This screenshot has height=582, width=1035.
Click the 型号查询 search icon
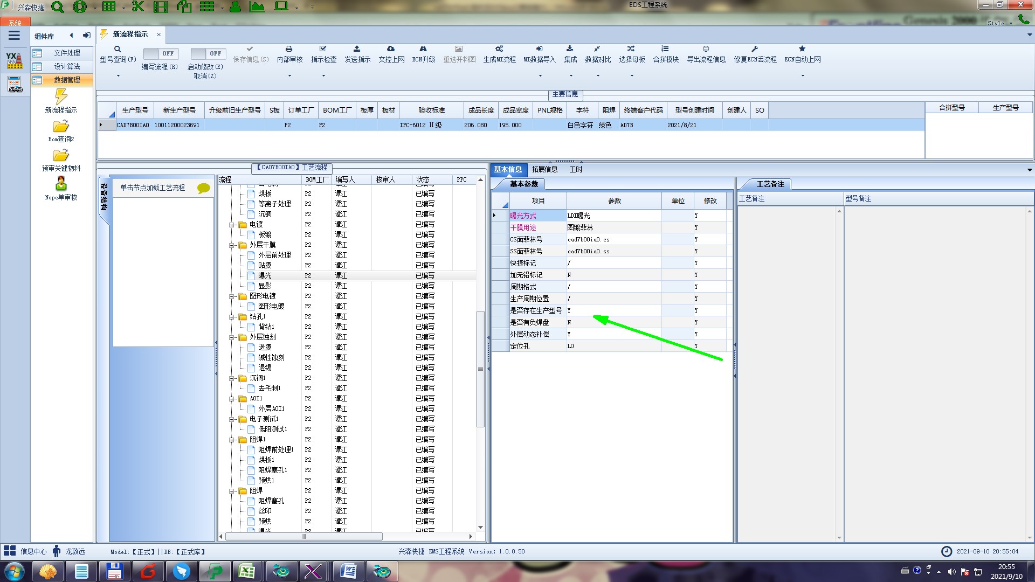118,49
